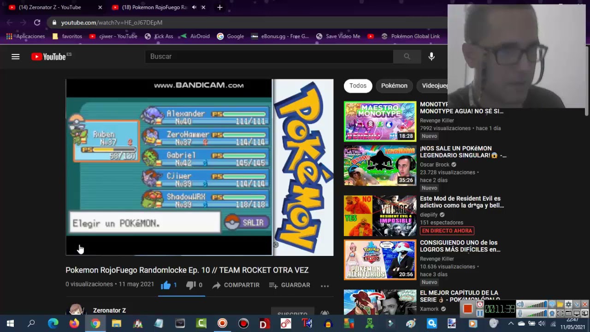This screenshot has height=332, width=590.
Task: Open a new browser tab
Action: click(220, 7)
